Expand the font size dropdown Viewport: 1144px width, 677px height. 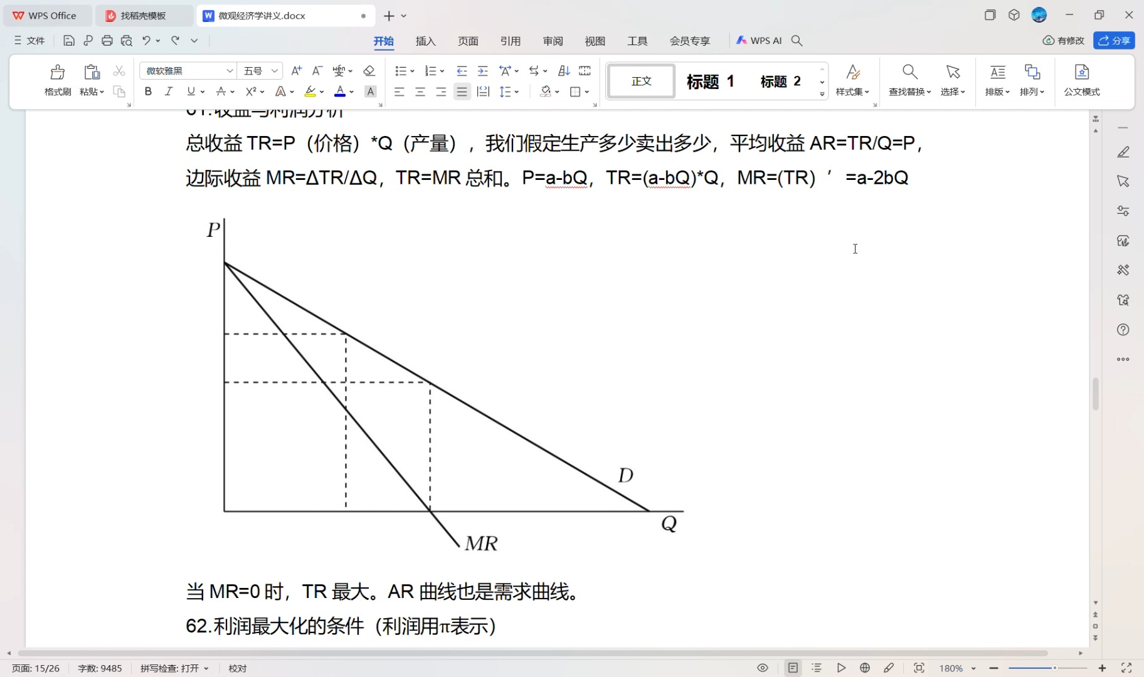274,70
